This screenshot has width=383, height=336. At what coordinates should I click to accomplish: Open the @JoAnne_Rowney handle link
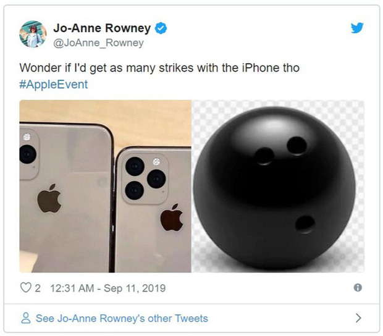(x=98, y=43)
